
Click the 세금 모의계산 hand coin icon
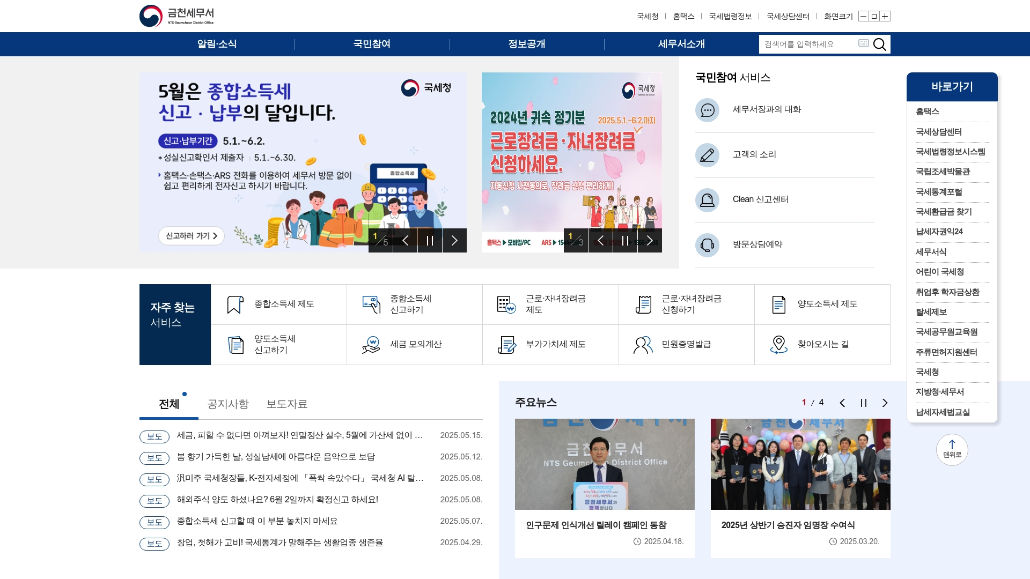(x=371, y=345)
